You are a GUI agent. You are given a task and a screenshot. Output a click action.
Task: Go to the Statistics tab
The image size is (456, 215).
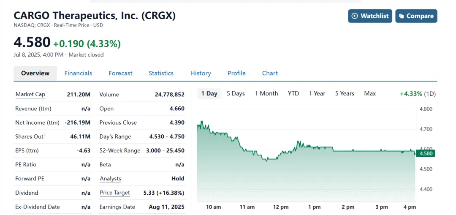coord(161,73)
